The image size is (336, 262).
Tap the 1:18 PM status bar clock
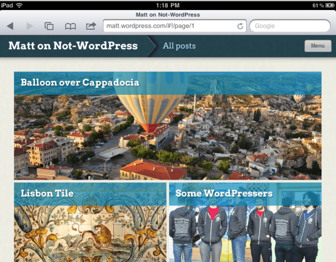[x=168, y=5]
